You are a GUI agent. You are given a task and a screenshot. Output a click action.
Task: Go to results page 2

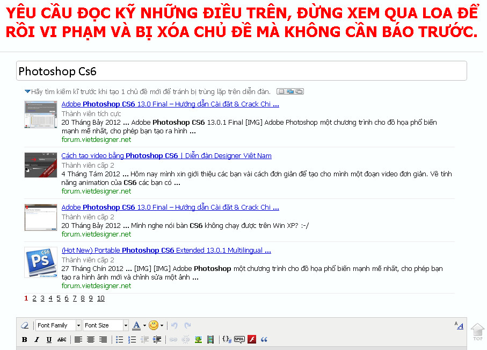point(34,298)
